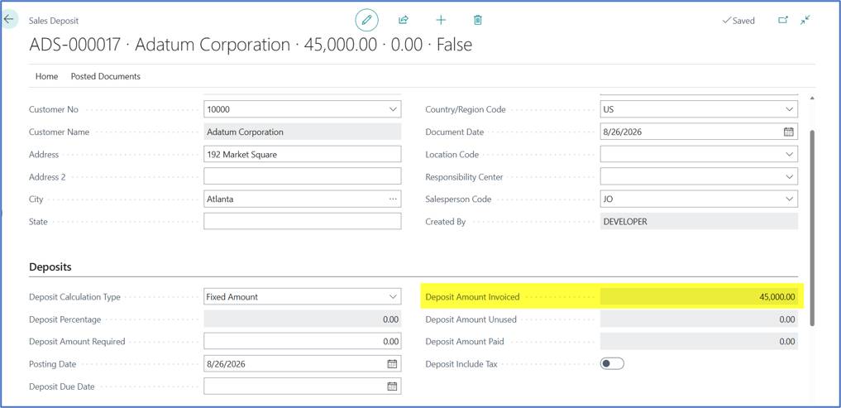Click the pencil edit icon

click(x=367, y=21)
